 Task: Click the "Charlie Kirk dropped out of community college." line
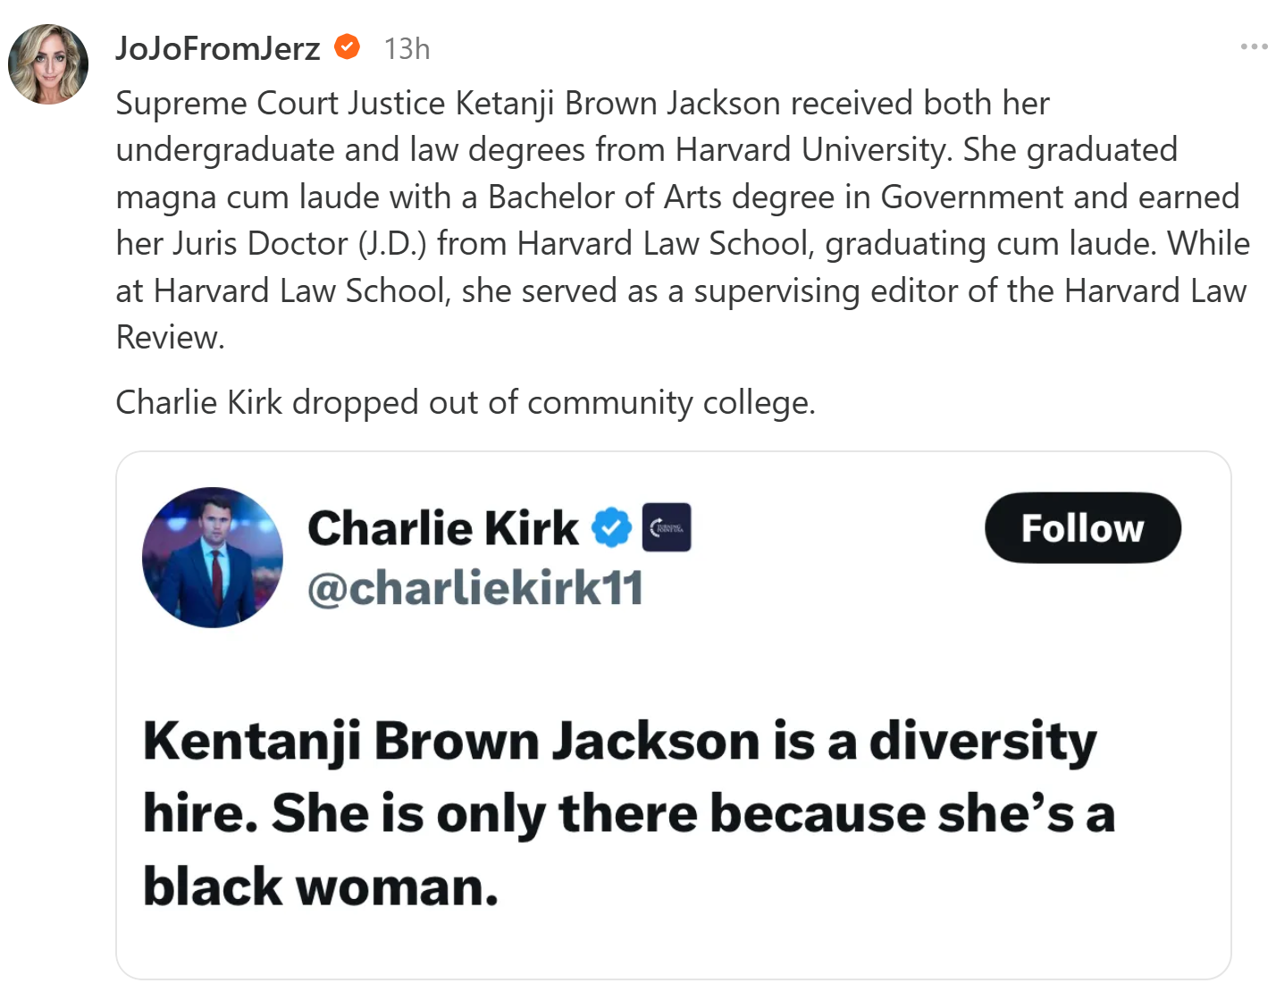tap(466, 402)
